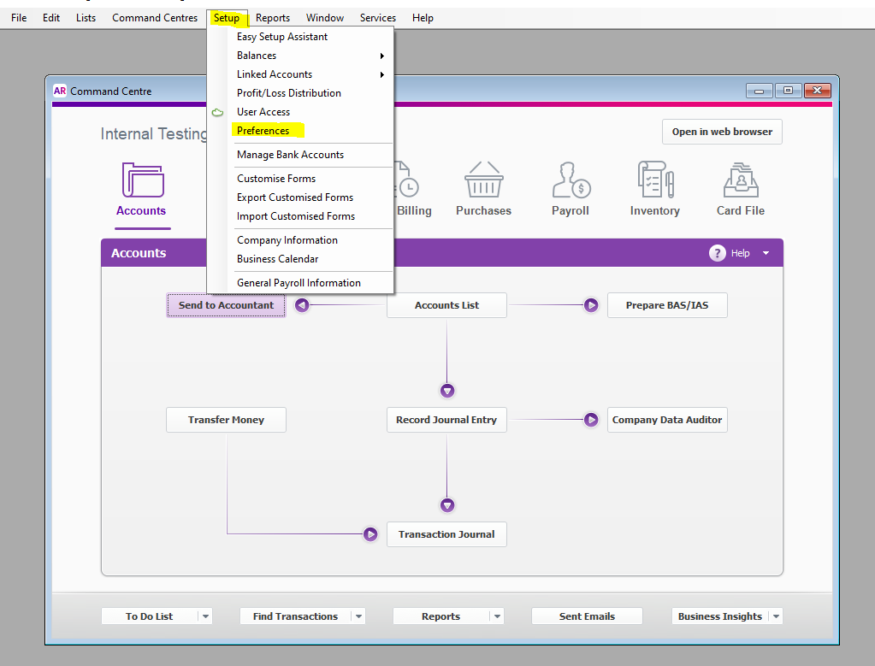Open the chevron next to Help

coord(766,253)
